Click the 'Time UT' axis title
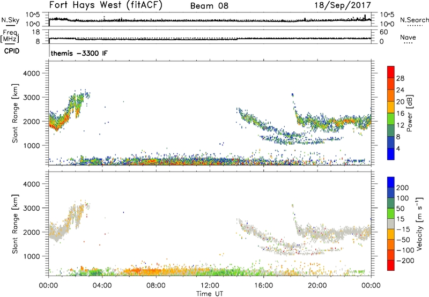This screenshot has height=297, width=429. click(210, 294)
